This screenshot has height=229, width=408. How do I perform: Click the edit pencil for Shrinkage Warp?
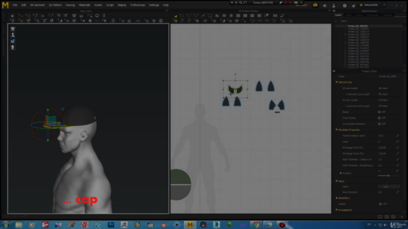coord(397,153)
